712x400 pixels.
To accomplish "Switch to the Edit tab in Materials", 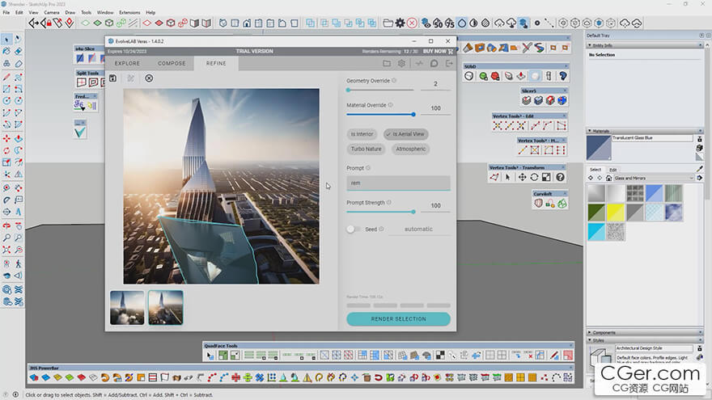I will [x=612, y=170].
